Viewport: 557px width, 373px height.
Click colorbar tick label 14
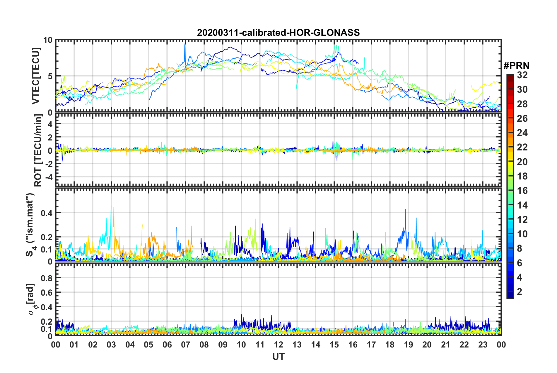522,205
